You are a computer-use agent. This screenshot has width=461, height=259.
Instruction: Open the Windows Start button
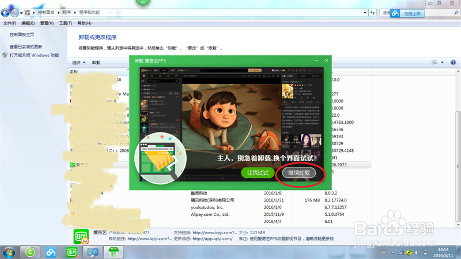pyautogui.click(x=9, y=253)
